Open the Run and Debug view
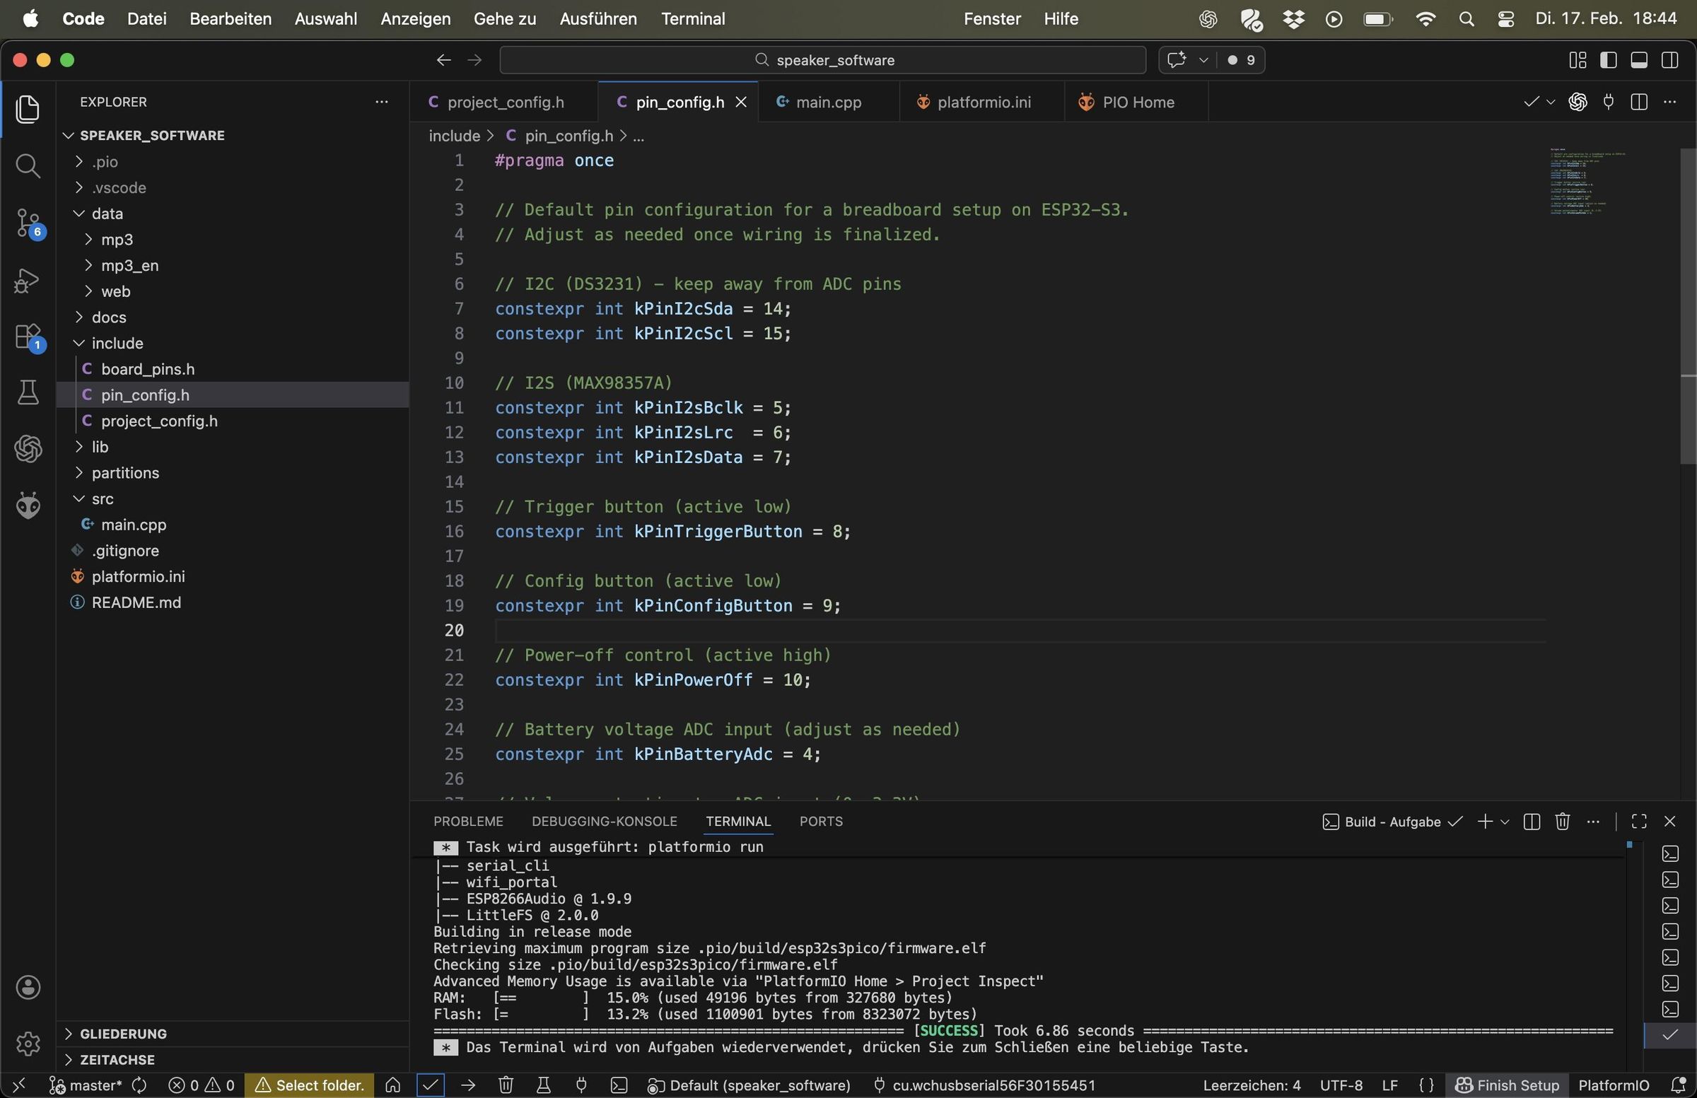 click(28, 280)
